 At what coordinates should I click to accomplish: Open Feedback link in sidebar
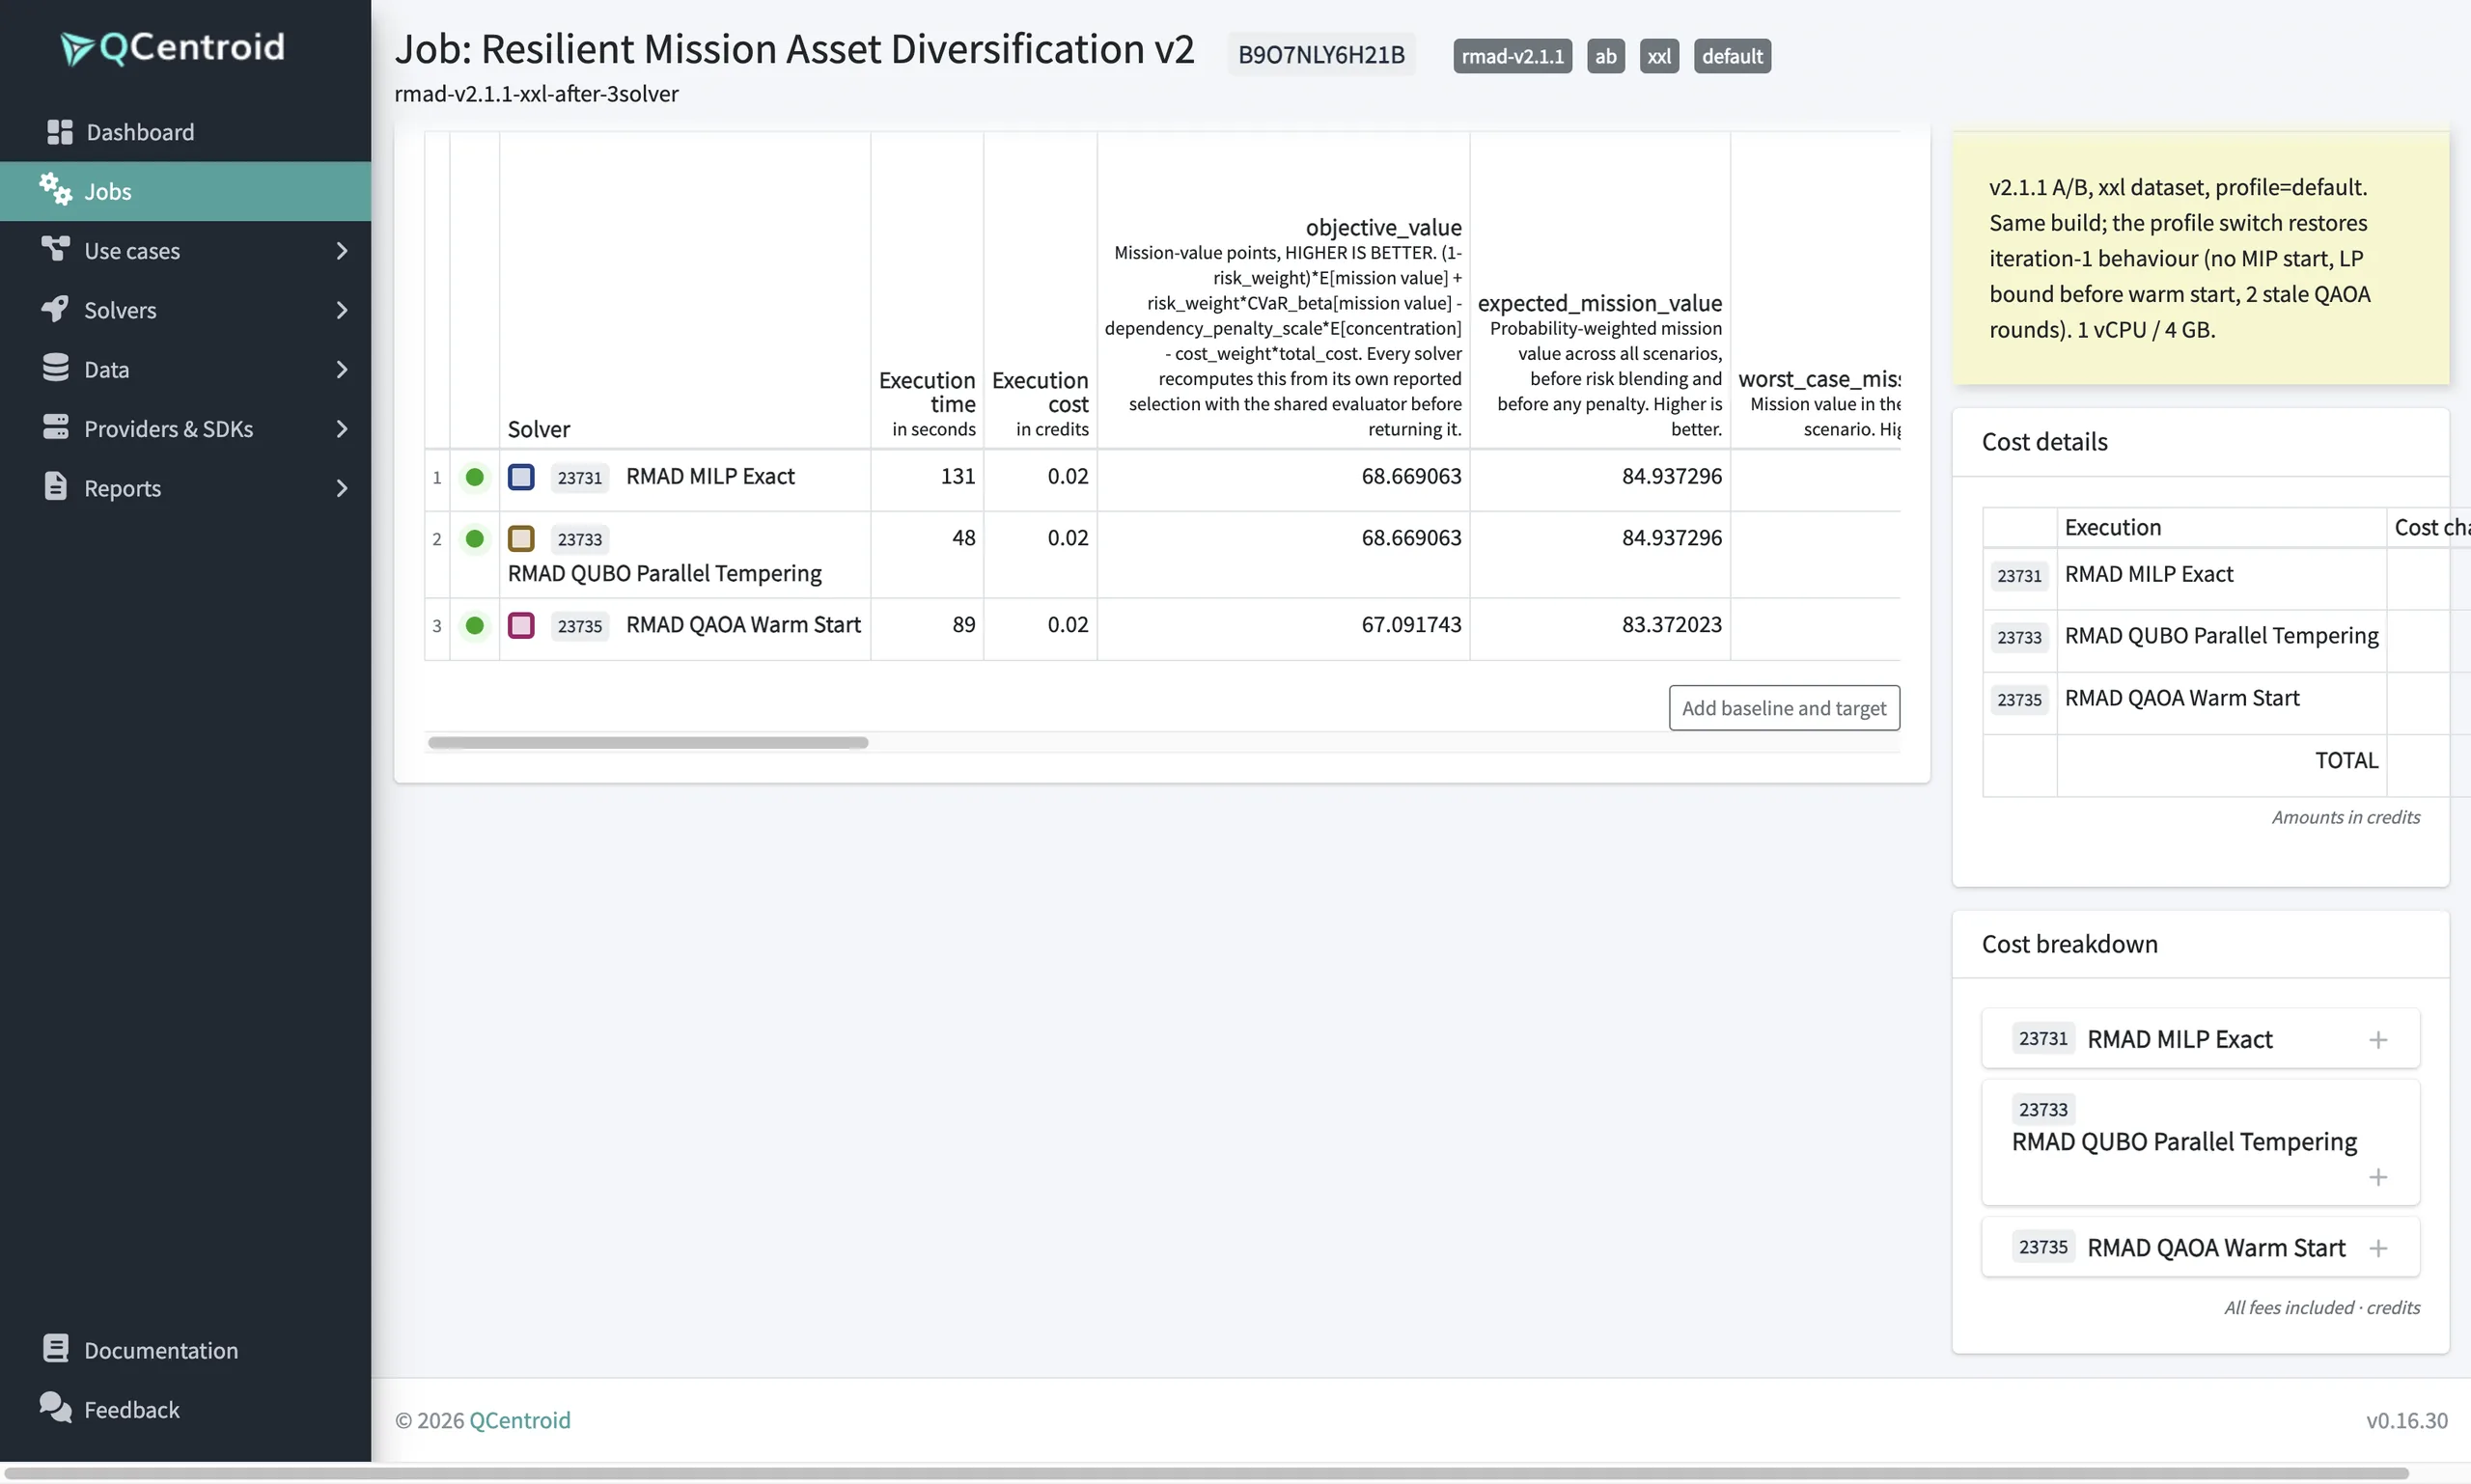click(185, 1409)
